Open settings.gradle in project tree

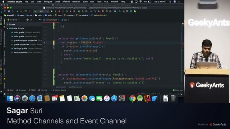point(26,49)
